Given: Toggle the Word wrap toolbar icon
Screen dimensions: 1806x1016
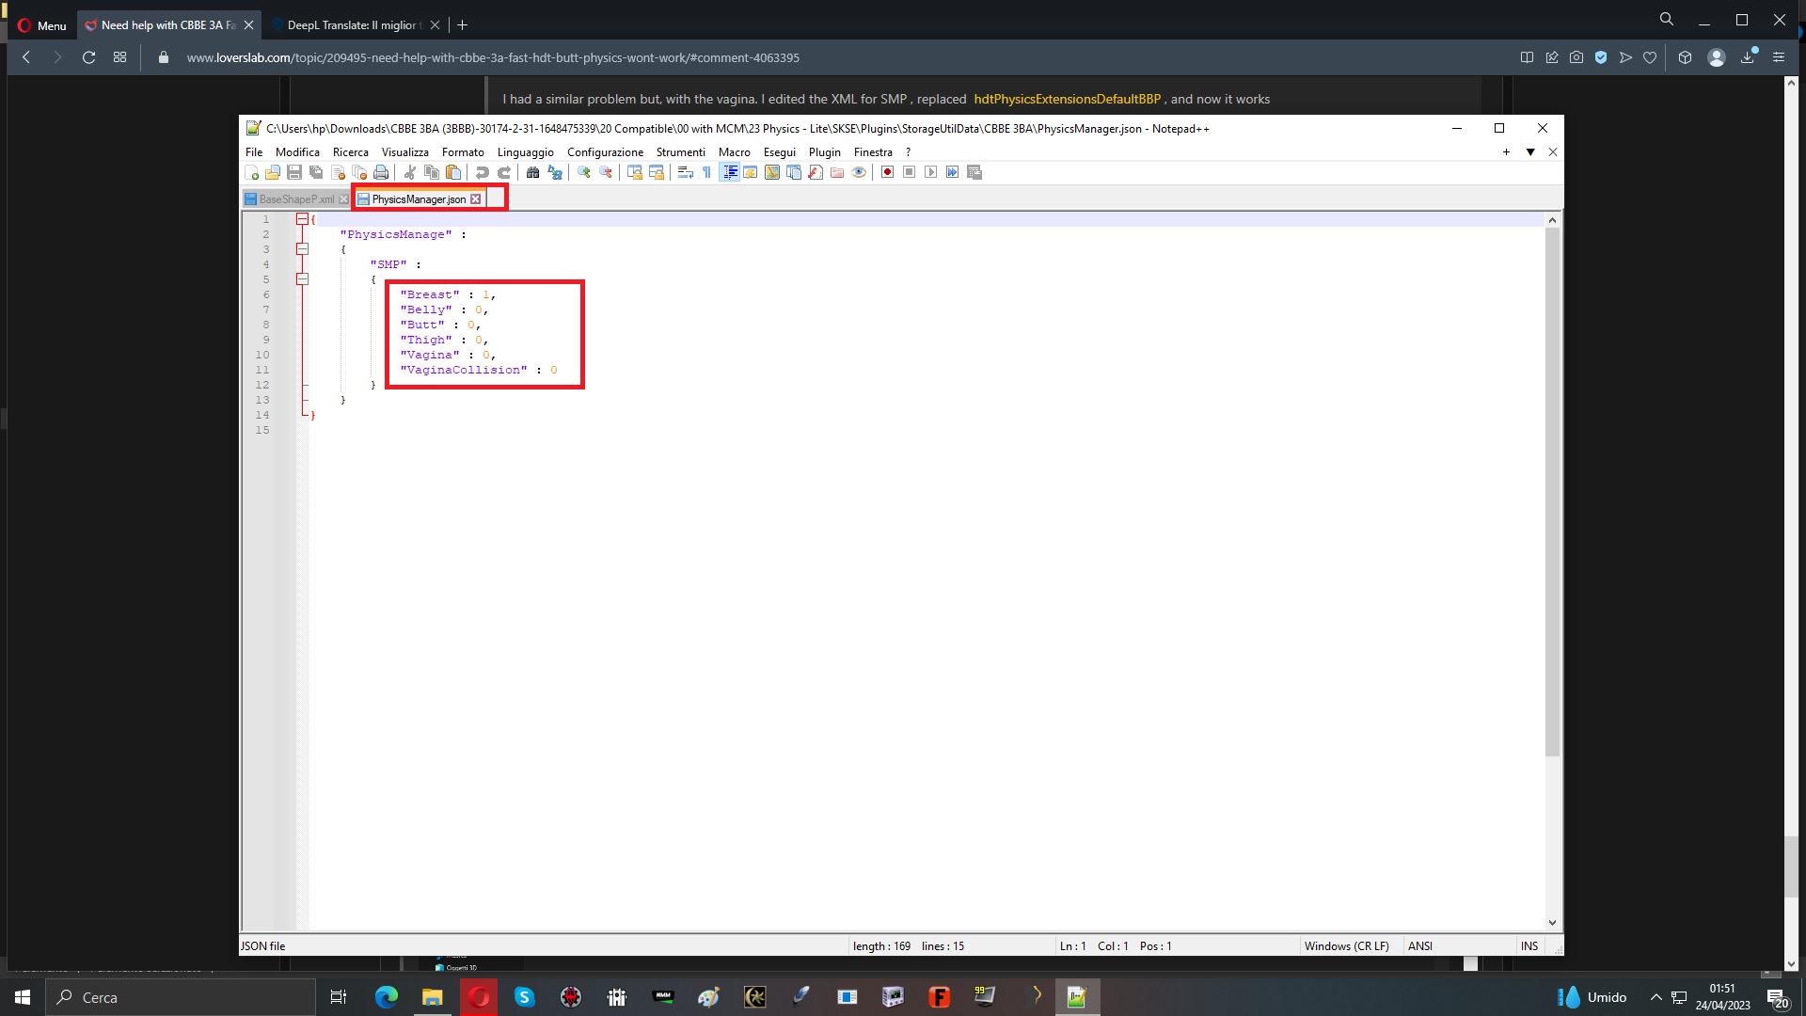Looking at the screenshot, I should point(685,172).
